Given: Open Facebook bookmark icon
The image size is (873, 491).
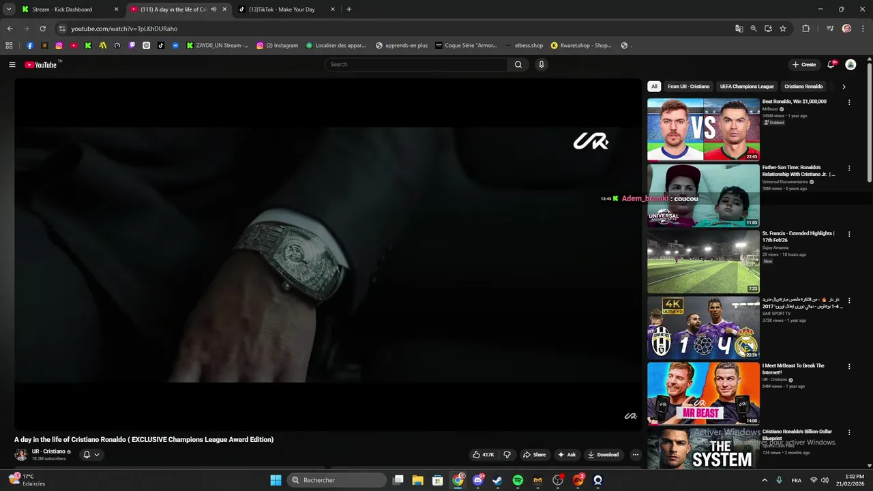Looking at the screenshot, I should click(x=30, y=46).
